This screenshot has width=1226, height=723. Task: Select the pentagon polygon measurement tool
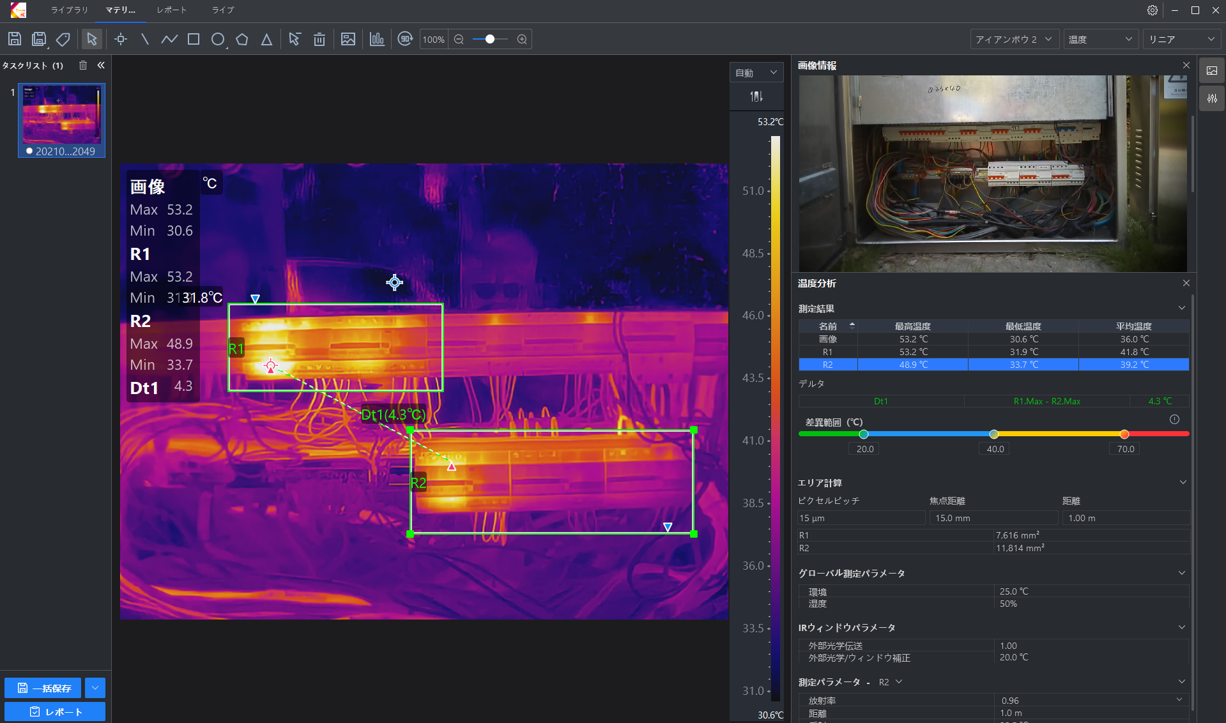[x=242, y=40]
